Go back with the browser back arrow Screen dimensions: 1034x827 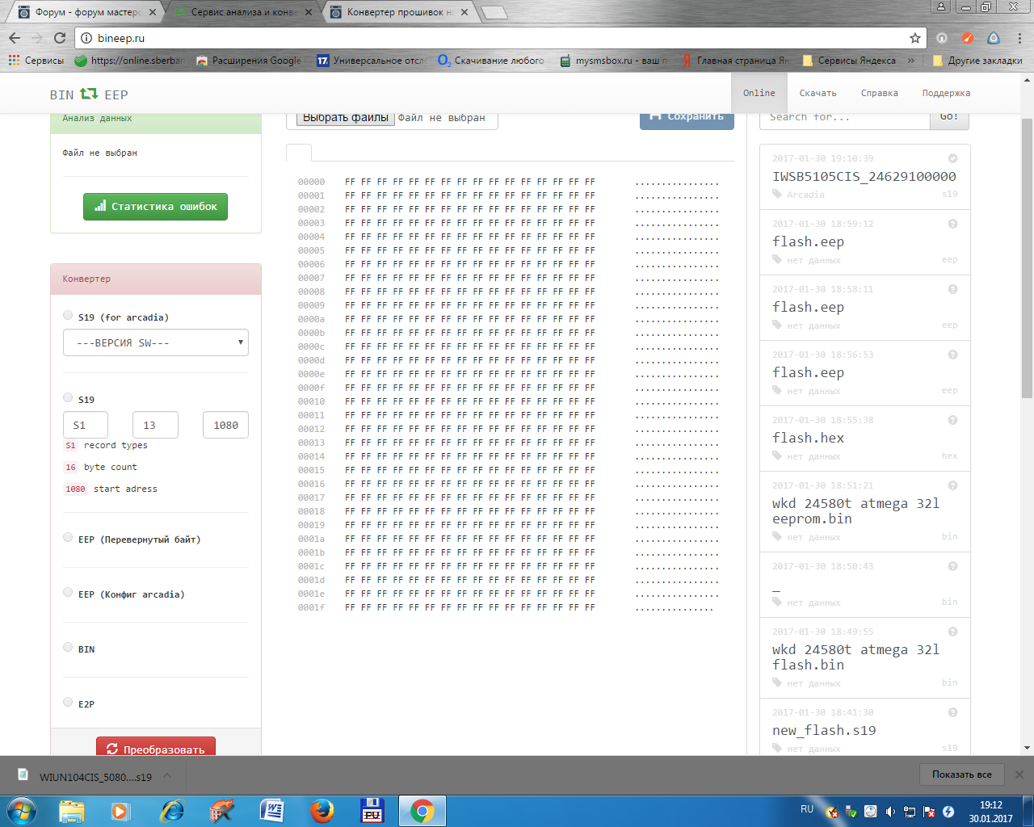[15, 38]
